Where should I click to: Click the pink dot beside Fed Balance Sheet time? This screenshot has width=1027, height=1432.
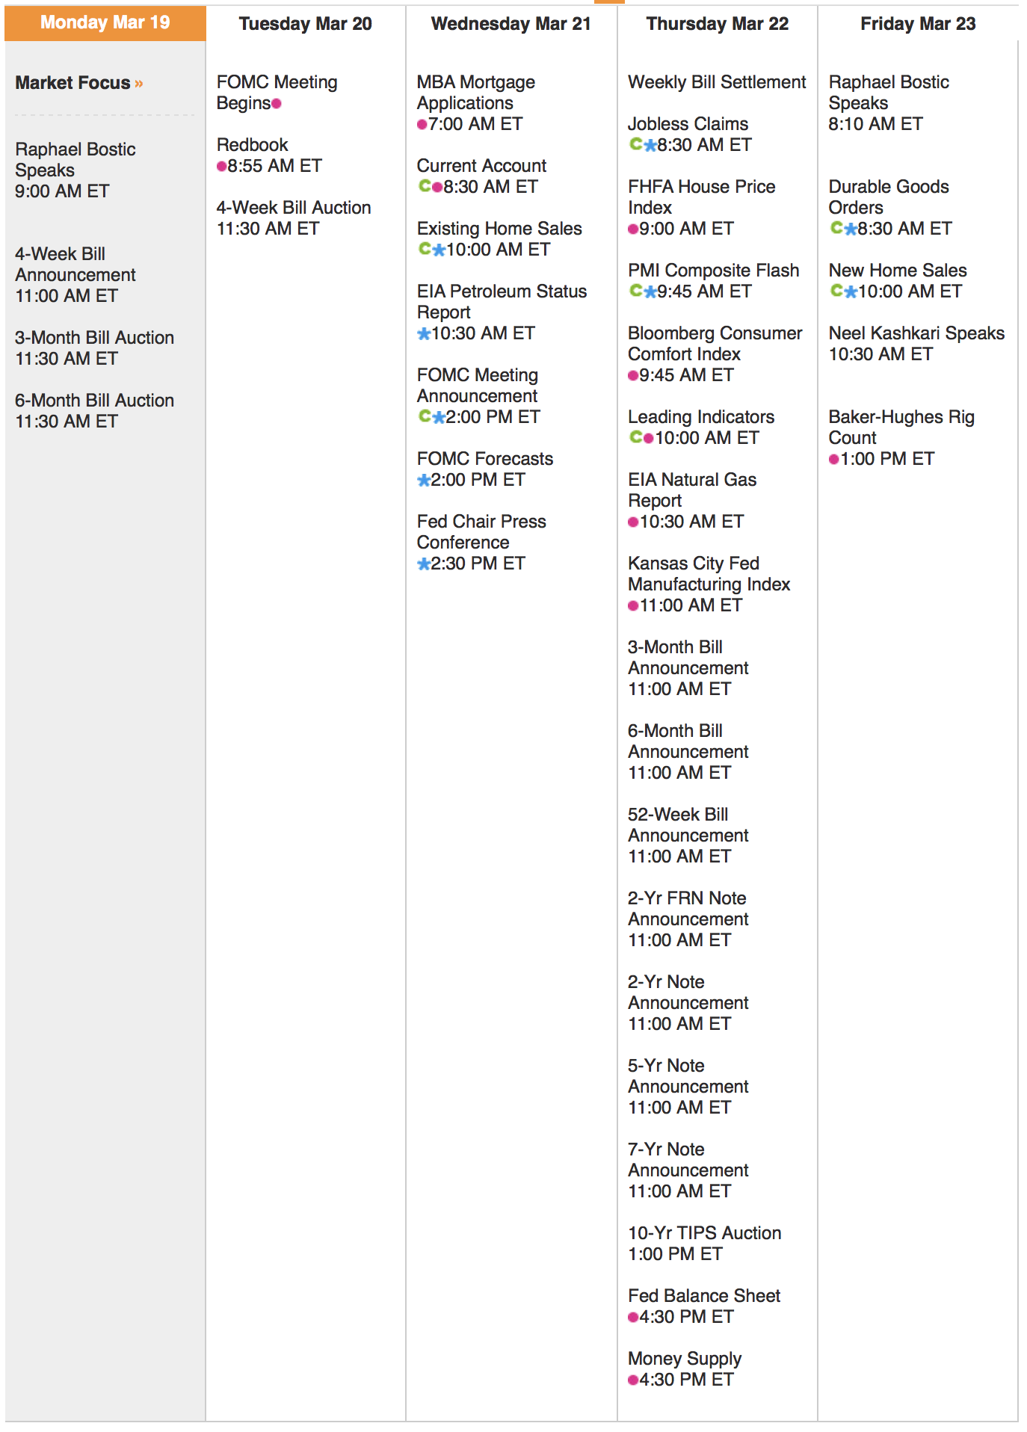point(633,1317)
